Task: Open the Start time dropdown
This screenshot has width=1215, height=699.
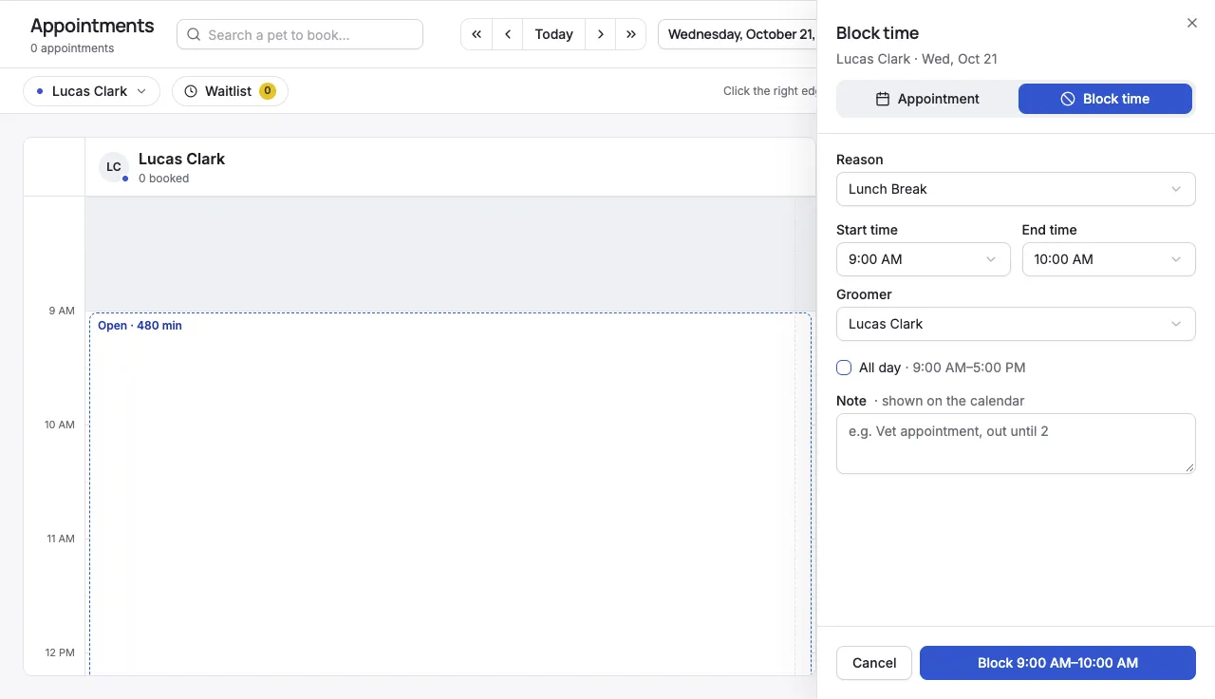Action: pos(923,259)
